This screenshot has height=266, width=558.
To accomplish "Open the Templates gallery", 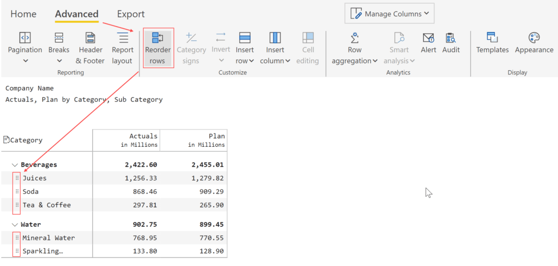I will [x=493, y=44].
